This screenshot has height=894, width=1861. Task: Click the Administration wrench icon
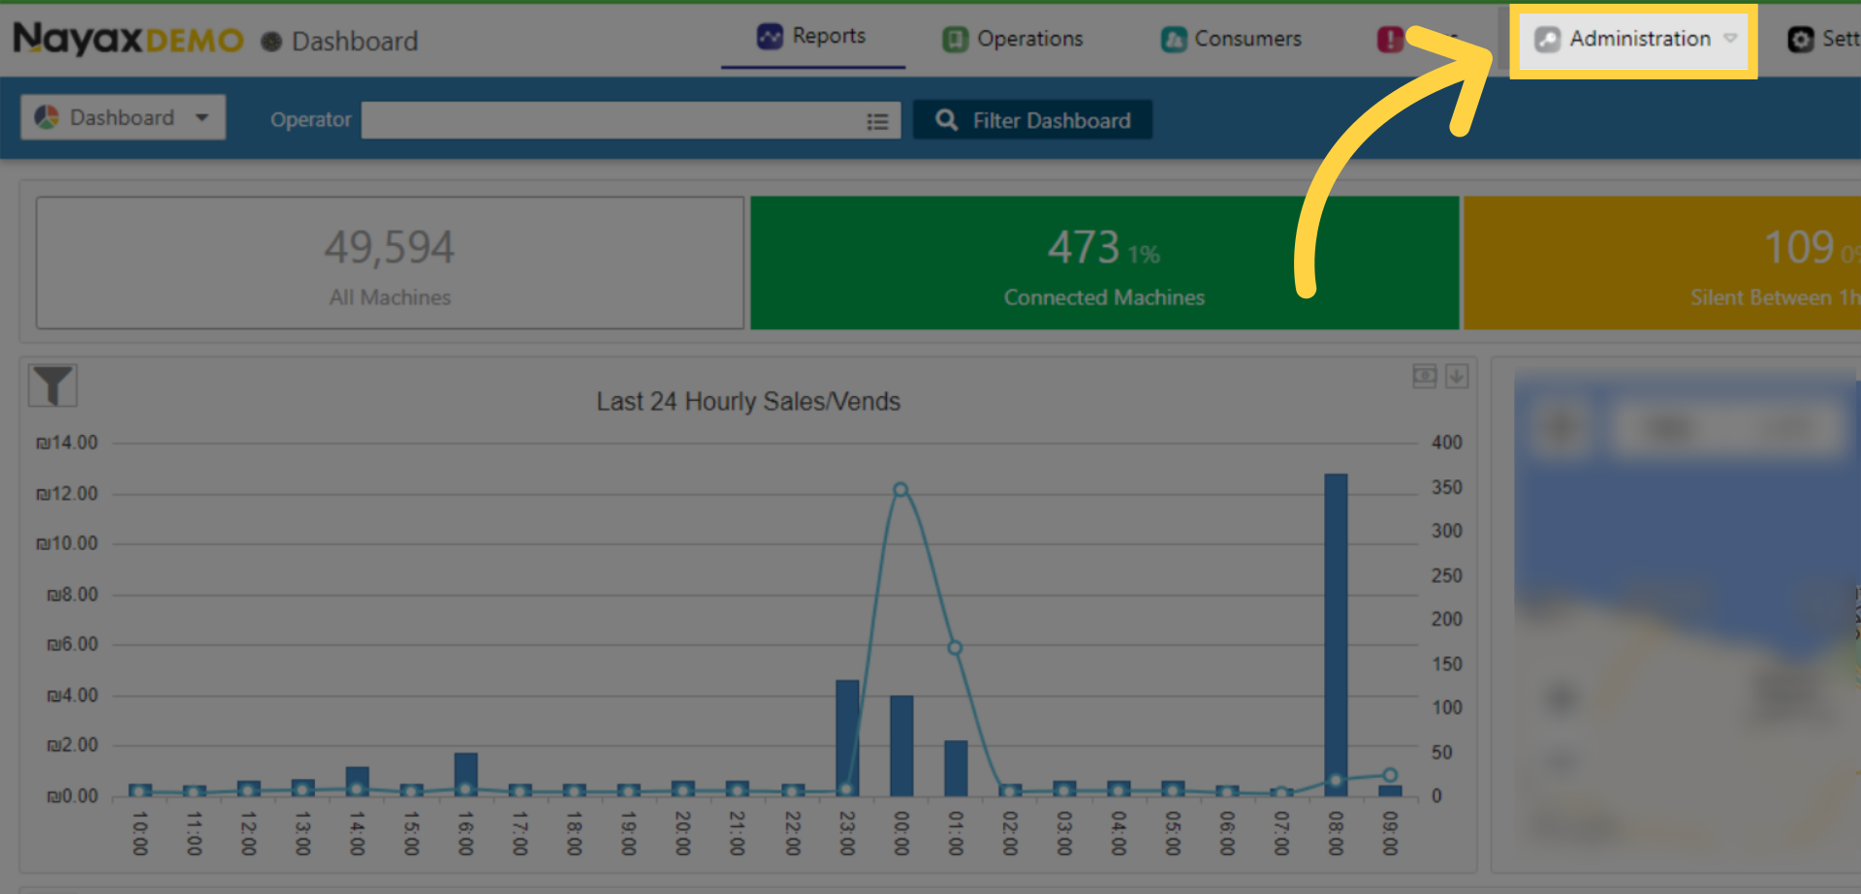pyautogui.click(x=1547, y=39)
